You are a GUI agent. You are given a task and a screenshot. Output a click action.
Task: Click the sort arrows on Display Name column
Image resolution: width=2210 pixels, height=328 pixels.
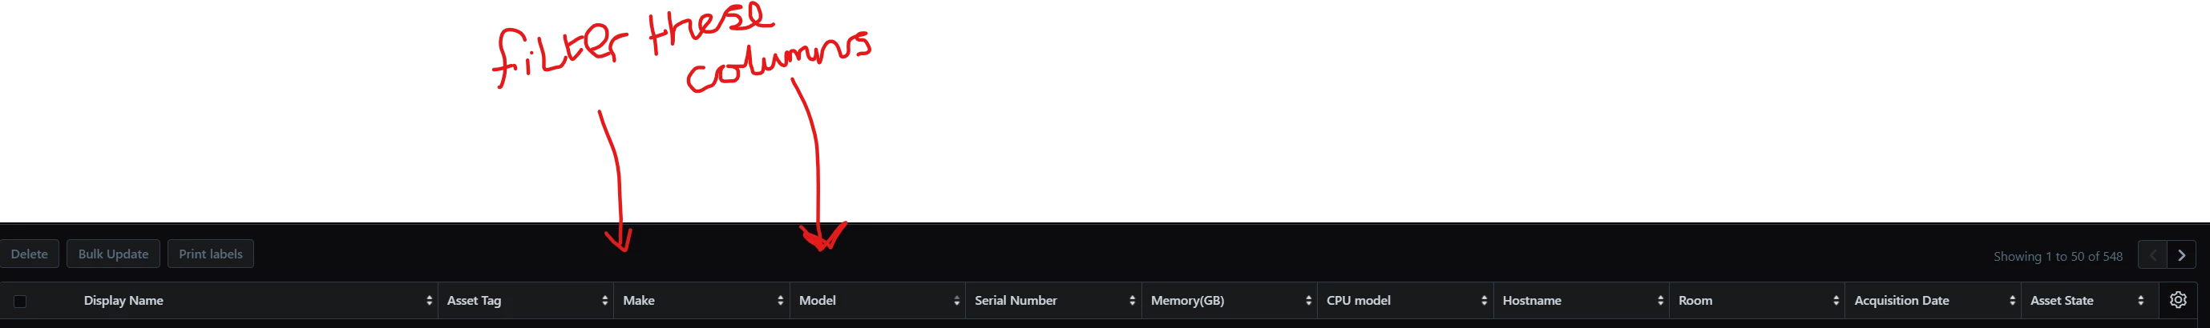pos(429,301)
